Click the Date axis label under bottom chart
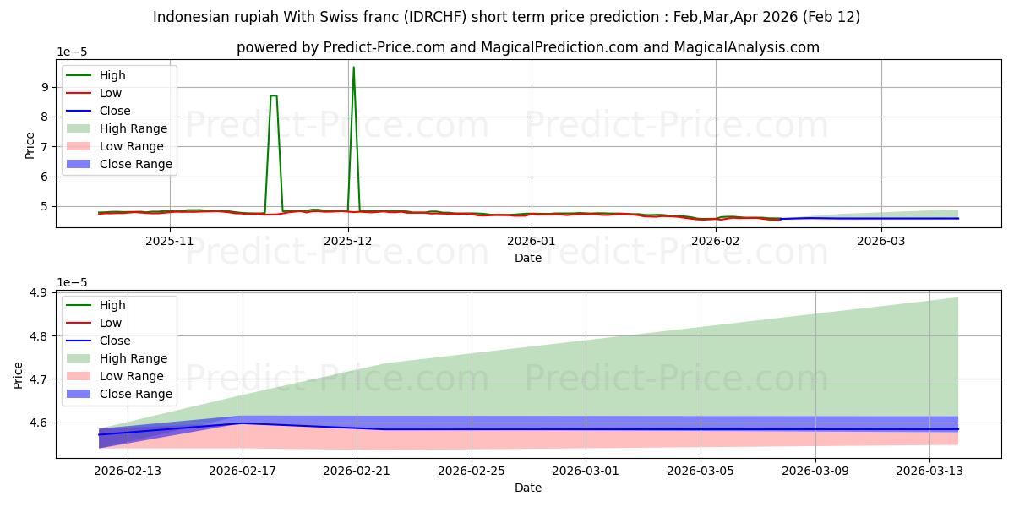Viewport: 1014px width, 507px height. tap(527, 488)
